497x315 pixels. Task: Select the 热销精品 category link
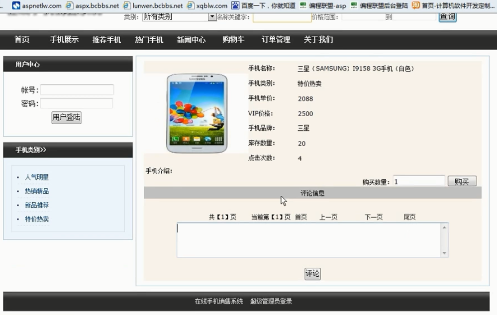click(x=37, y=191)
